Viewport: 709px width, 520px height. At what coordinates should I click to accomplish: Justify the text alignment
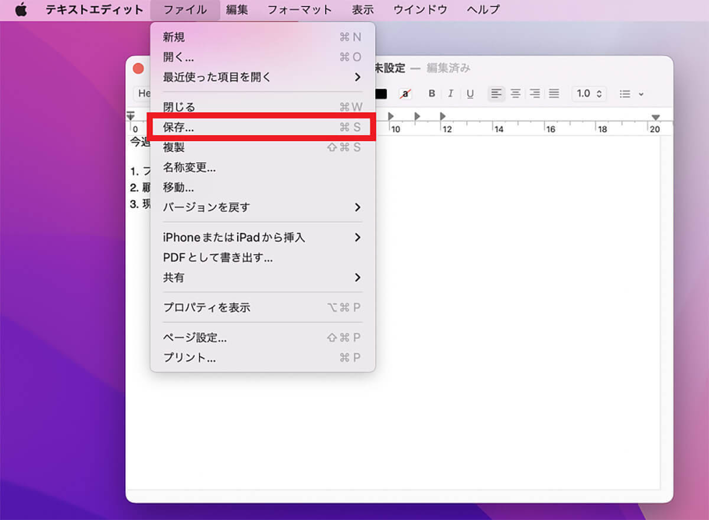click(x=554, y=94)
